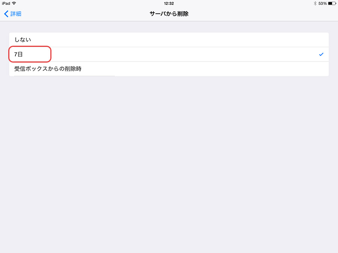The height and width of the screenshot is (253, 338).
Task: Click middle of the 7日 row
Action: pos(169,54)
